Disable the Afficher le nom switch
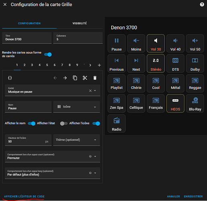The height and width of the screenshot is (201, 207). pyautogui.click(x=32, y=123)
